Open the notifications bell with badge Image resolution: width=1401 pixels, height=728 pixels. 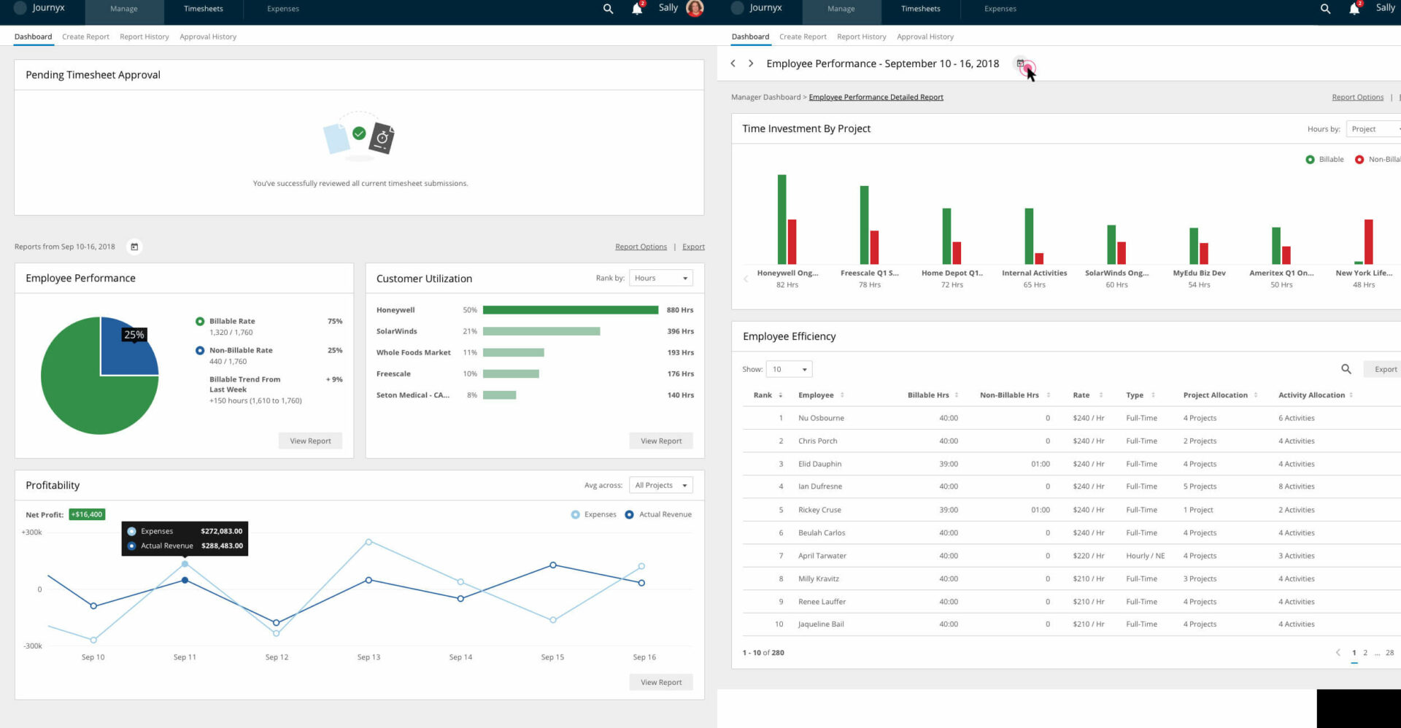click(x=635, y=9)
